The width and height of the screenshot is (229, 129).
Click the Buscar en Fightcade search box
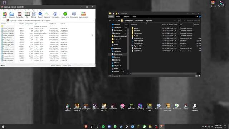191,21
